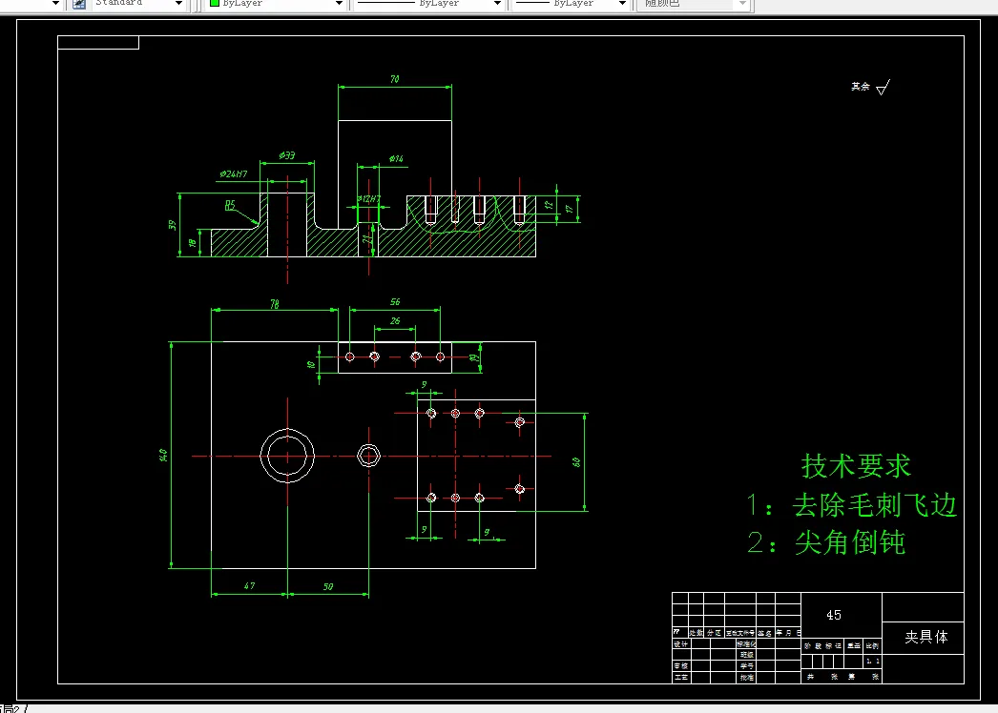Open the 随颜色 plot style dropdown
Viewport: 998px width, 713px height.
tap(742, 3)
